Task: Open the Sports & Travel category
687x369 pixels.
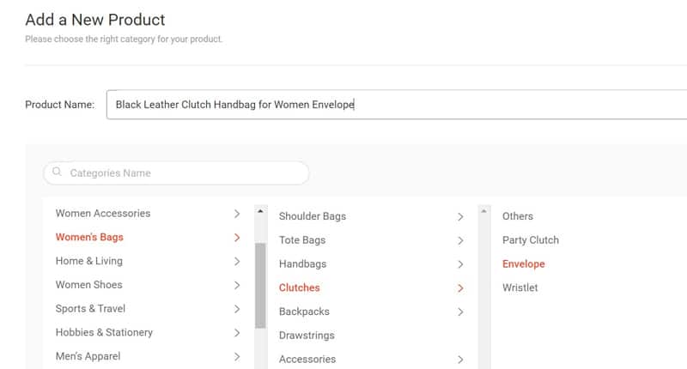Action: 90,308
